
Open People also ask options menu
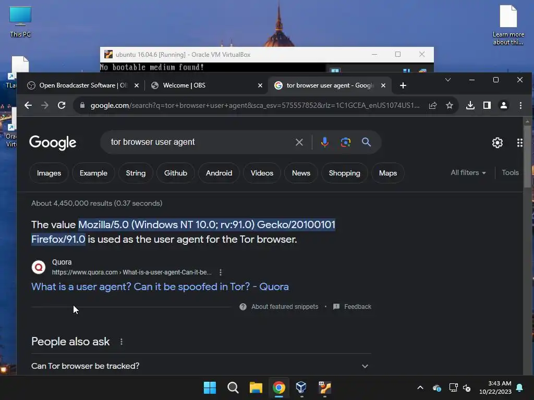coord(122,342)
